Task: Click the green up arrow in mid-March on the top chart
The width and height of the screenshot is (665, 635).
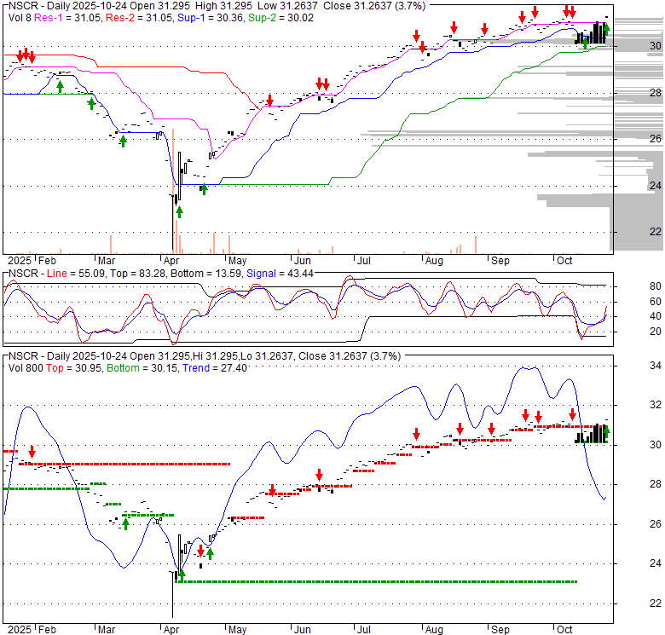Action: pos(123,141)
